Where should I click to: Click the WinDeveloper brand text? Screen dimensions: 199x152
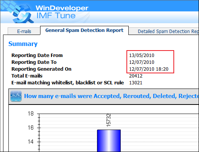pyautogui.click(x=62, y=8)
